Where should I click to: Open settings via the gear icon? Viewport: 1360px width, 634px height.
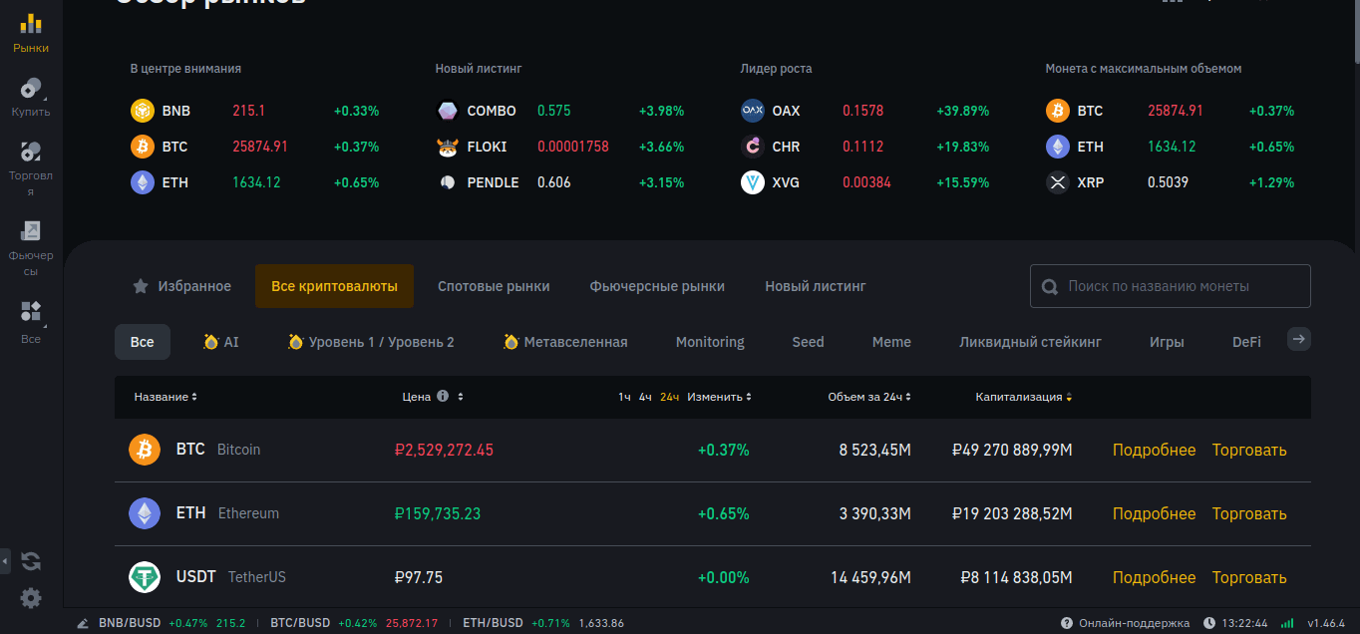[31, 598]
